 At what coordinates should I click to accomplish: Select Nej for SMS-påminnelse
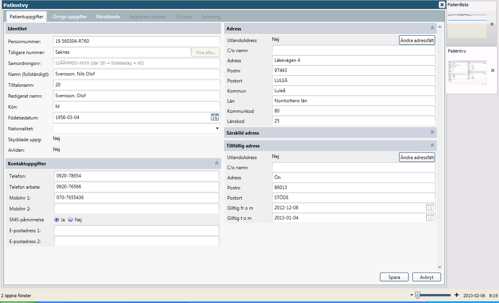[71, 219]
